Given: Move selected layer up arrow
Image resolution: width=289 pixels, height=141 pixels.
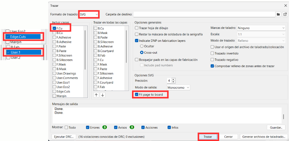Looking at the screenshot, I should coord(96,95).
